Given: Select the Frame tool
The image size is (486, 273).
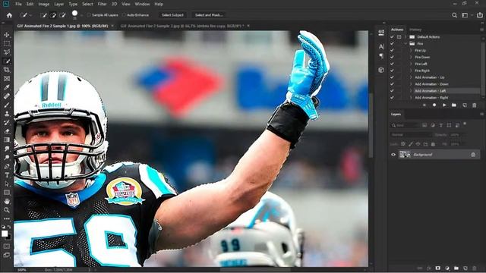Looking at the screenshot, I should pyautogui.click(x=7, y=79).
